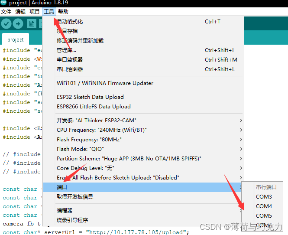Open 串口监视器 serial monitor
Image resolution: width=288 pixels, height=235 pixels.
coord(143,60)
